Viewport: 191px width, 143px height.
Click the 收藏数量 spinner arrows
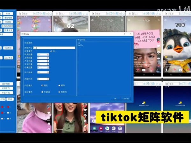48,67
